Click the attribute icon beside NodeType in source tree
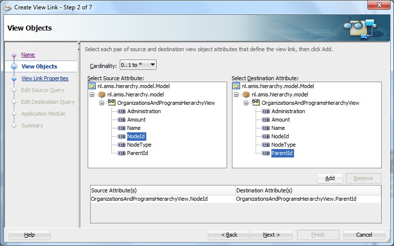This screenshot has width=394, height=246. [x=121, y=145]
